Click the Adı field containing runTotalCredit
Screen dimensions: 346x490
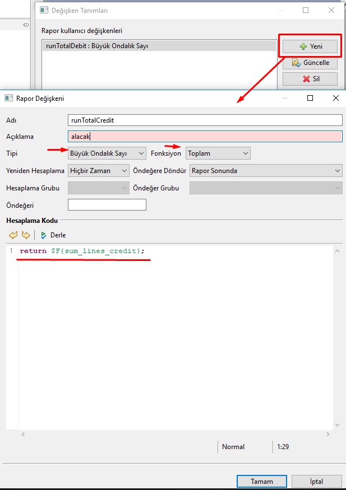(205, 120)
